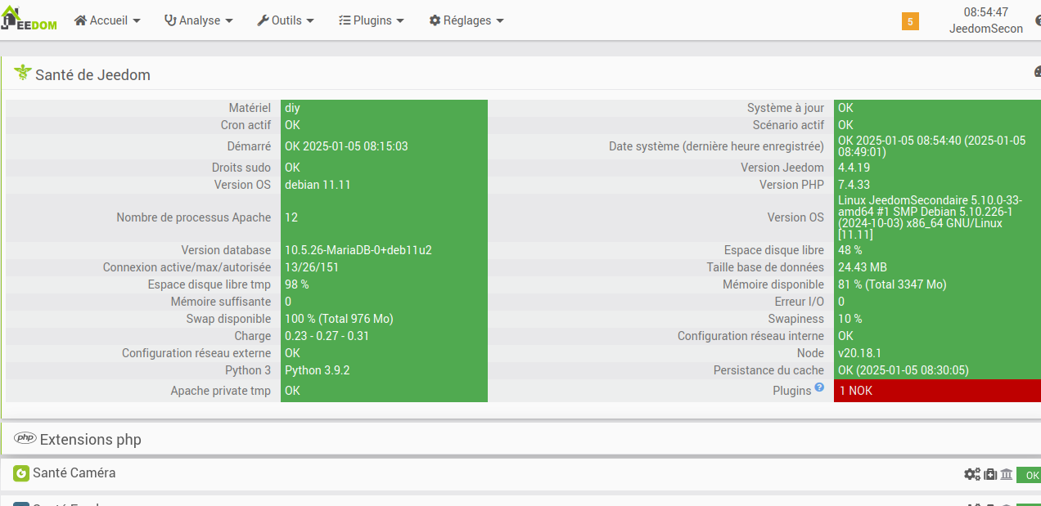Click the Nombre de processus Apache label
This screenshot has width=1041, height=506.
click(x=193, y=217)
